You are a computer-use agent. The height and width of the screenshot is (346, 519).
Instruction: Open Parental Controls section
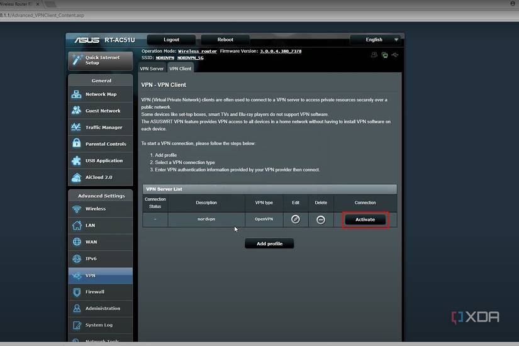click(x=100, y=144)
